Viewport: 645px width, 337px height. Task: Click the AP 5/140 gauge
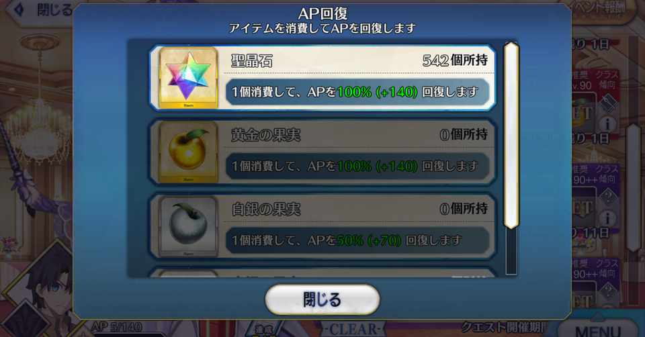tap(116, 328)
